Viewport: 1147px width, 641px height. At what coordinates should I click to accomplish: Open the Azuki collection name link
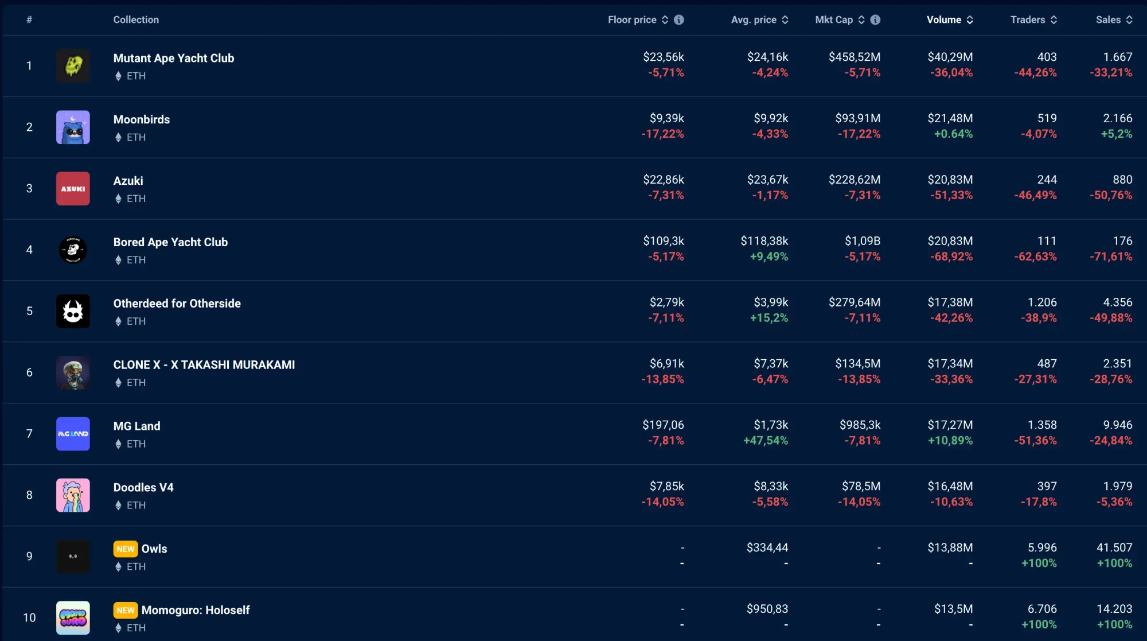click(128, 181)
